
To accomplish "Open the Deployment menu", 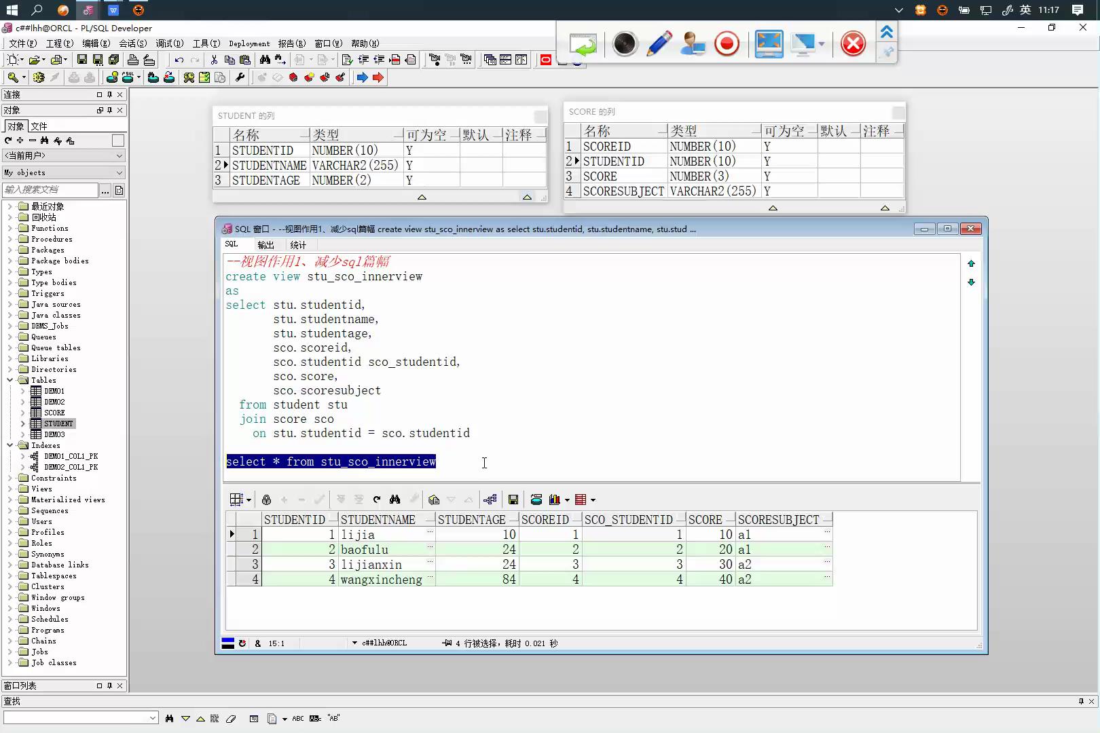I will pyautogui.click(x=249, y=43).
